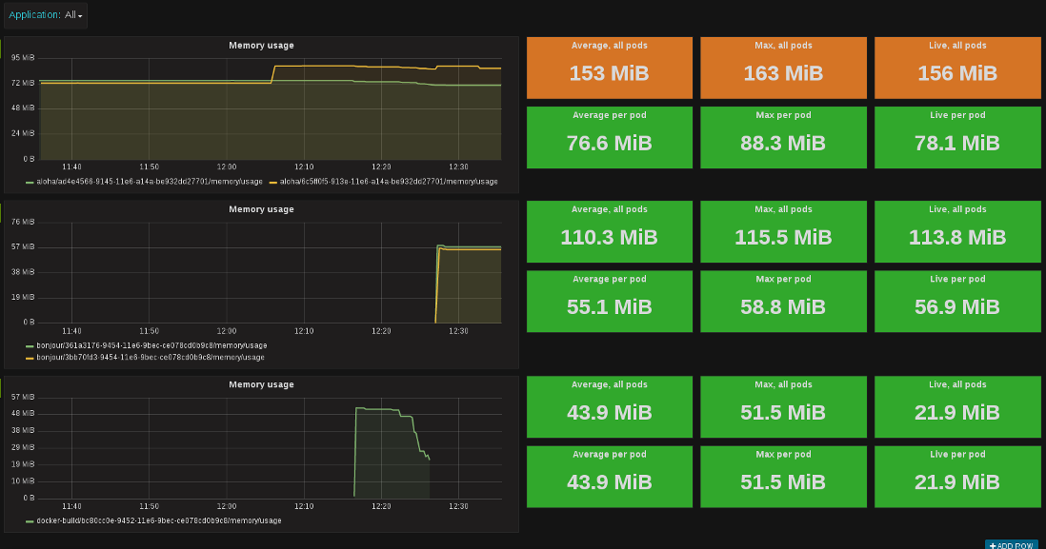Toggle the aloha/6c5ff0f5 legend series label
Viewport: 1046px width, 549px height.
pyautogui.click(x=389, y=181)
